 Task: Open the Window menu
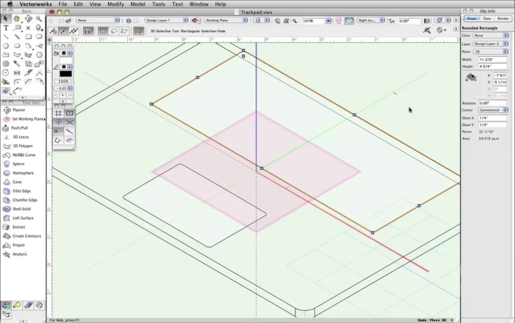[199, 4]
